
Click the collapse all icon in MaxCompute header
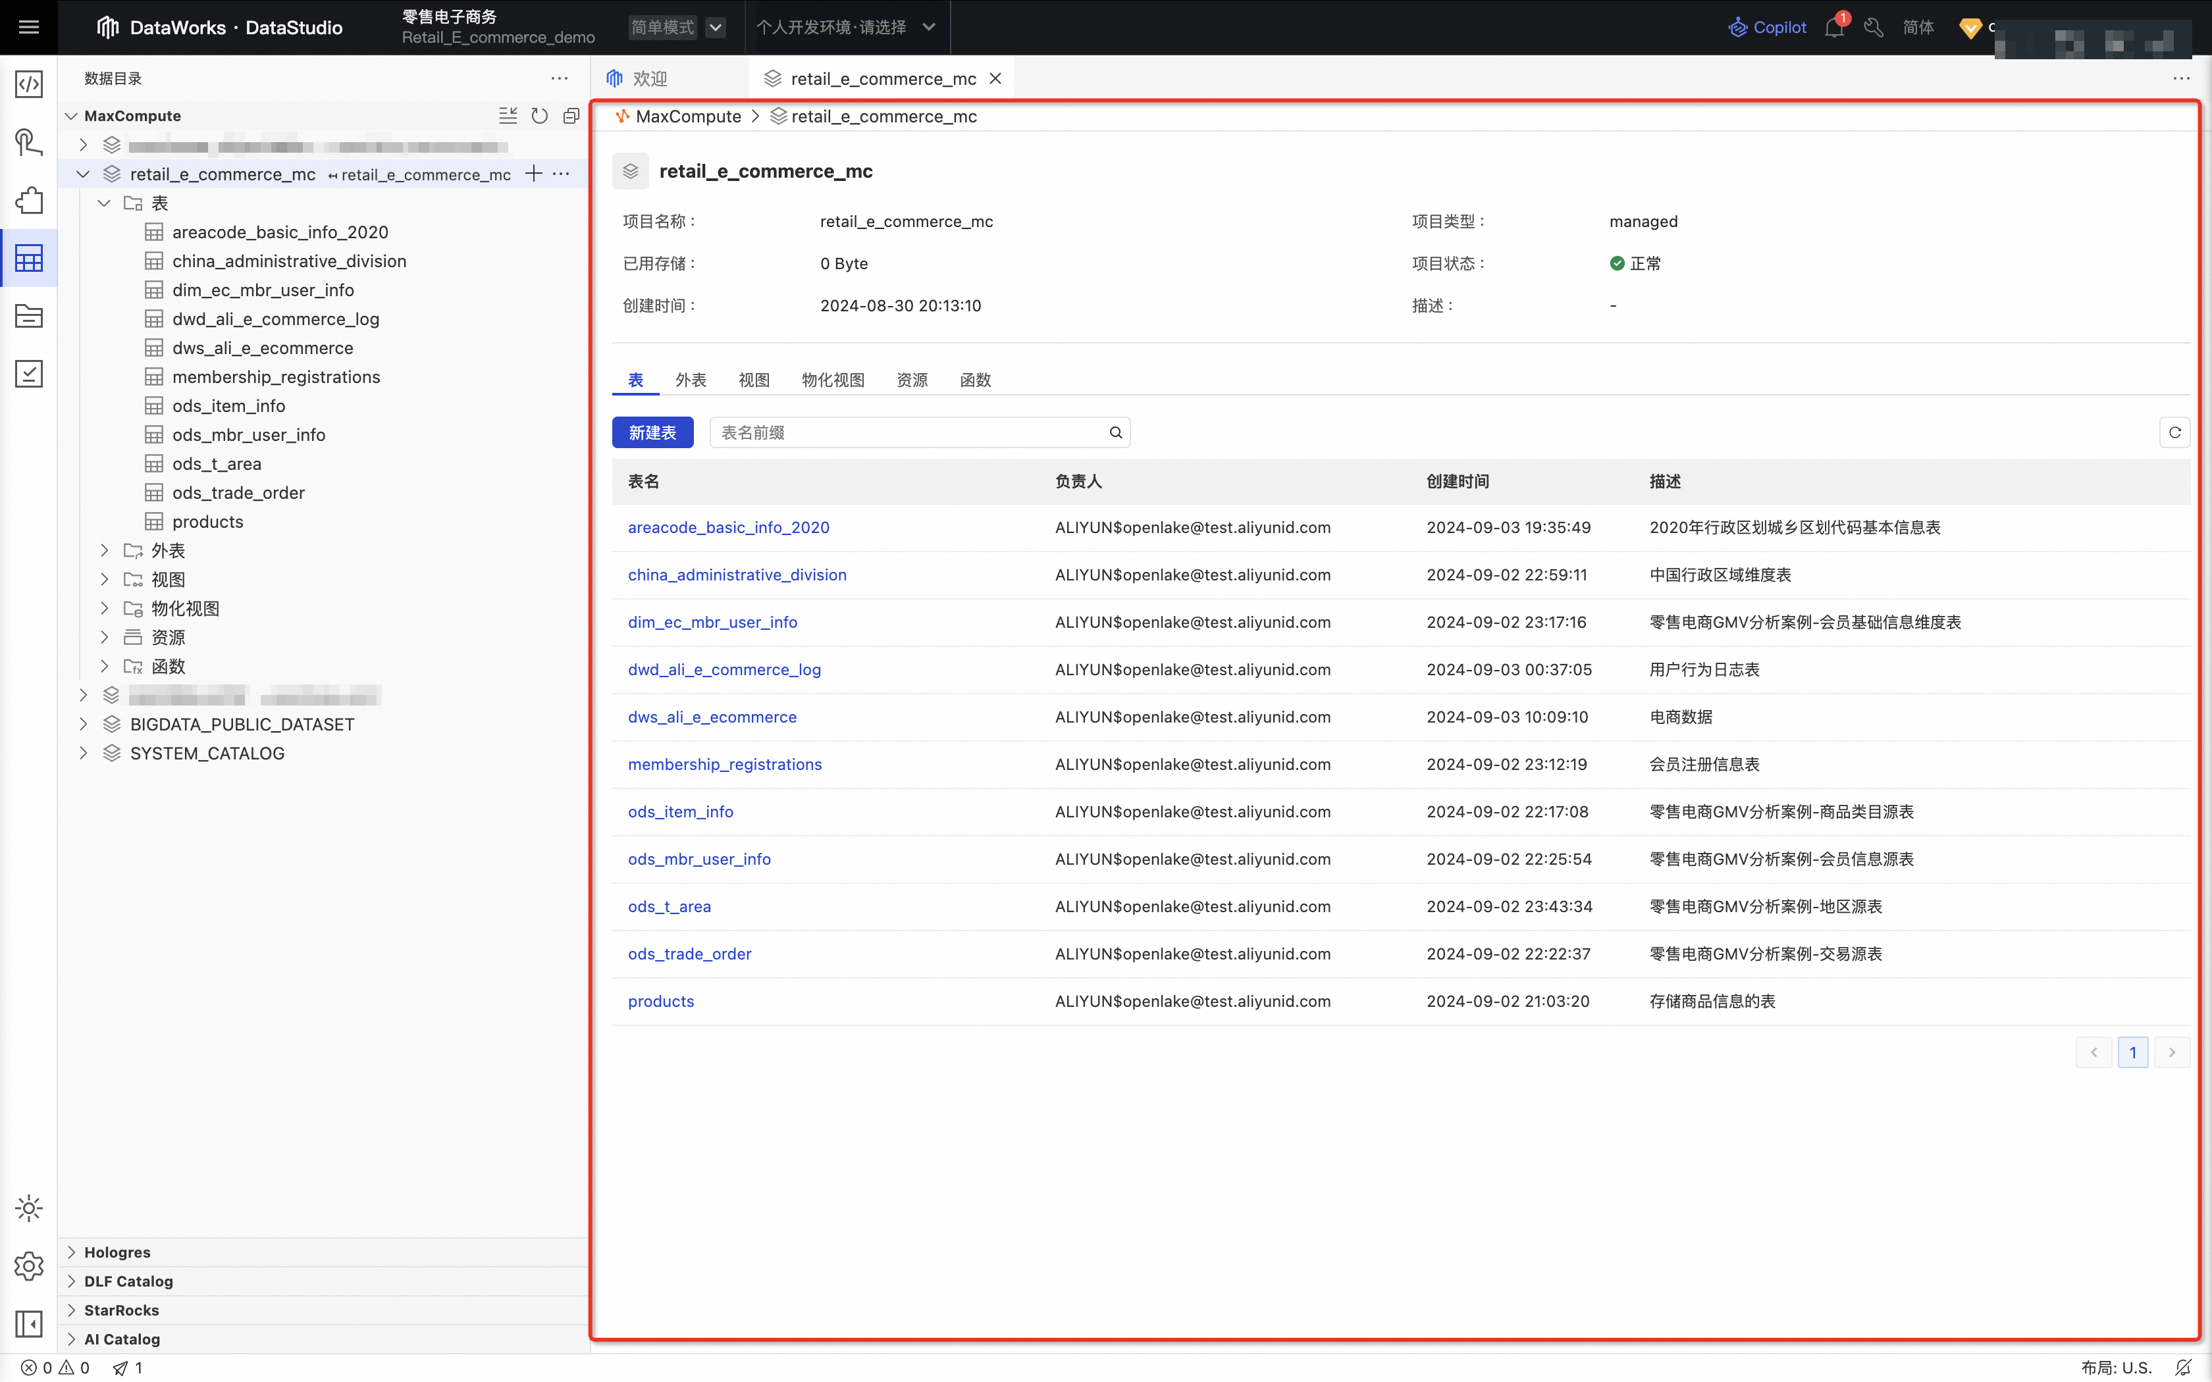[x=571, y=116]
